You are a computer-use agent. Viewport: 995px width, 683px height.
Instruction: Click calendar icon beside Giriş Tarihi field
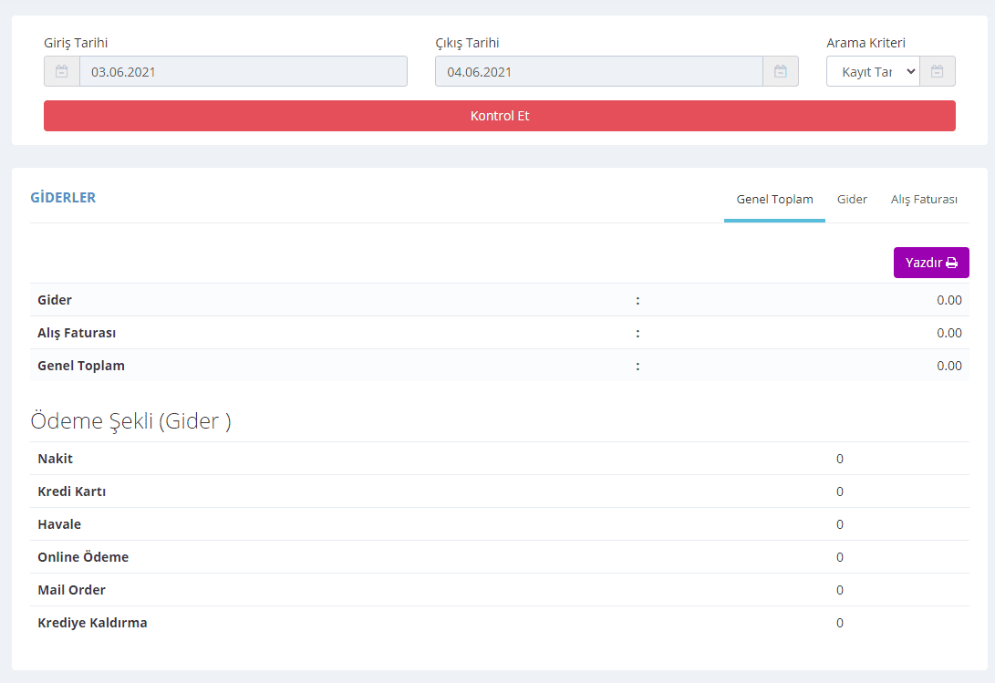[61, 72]
